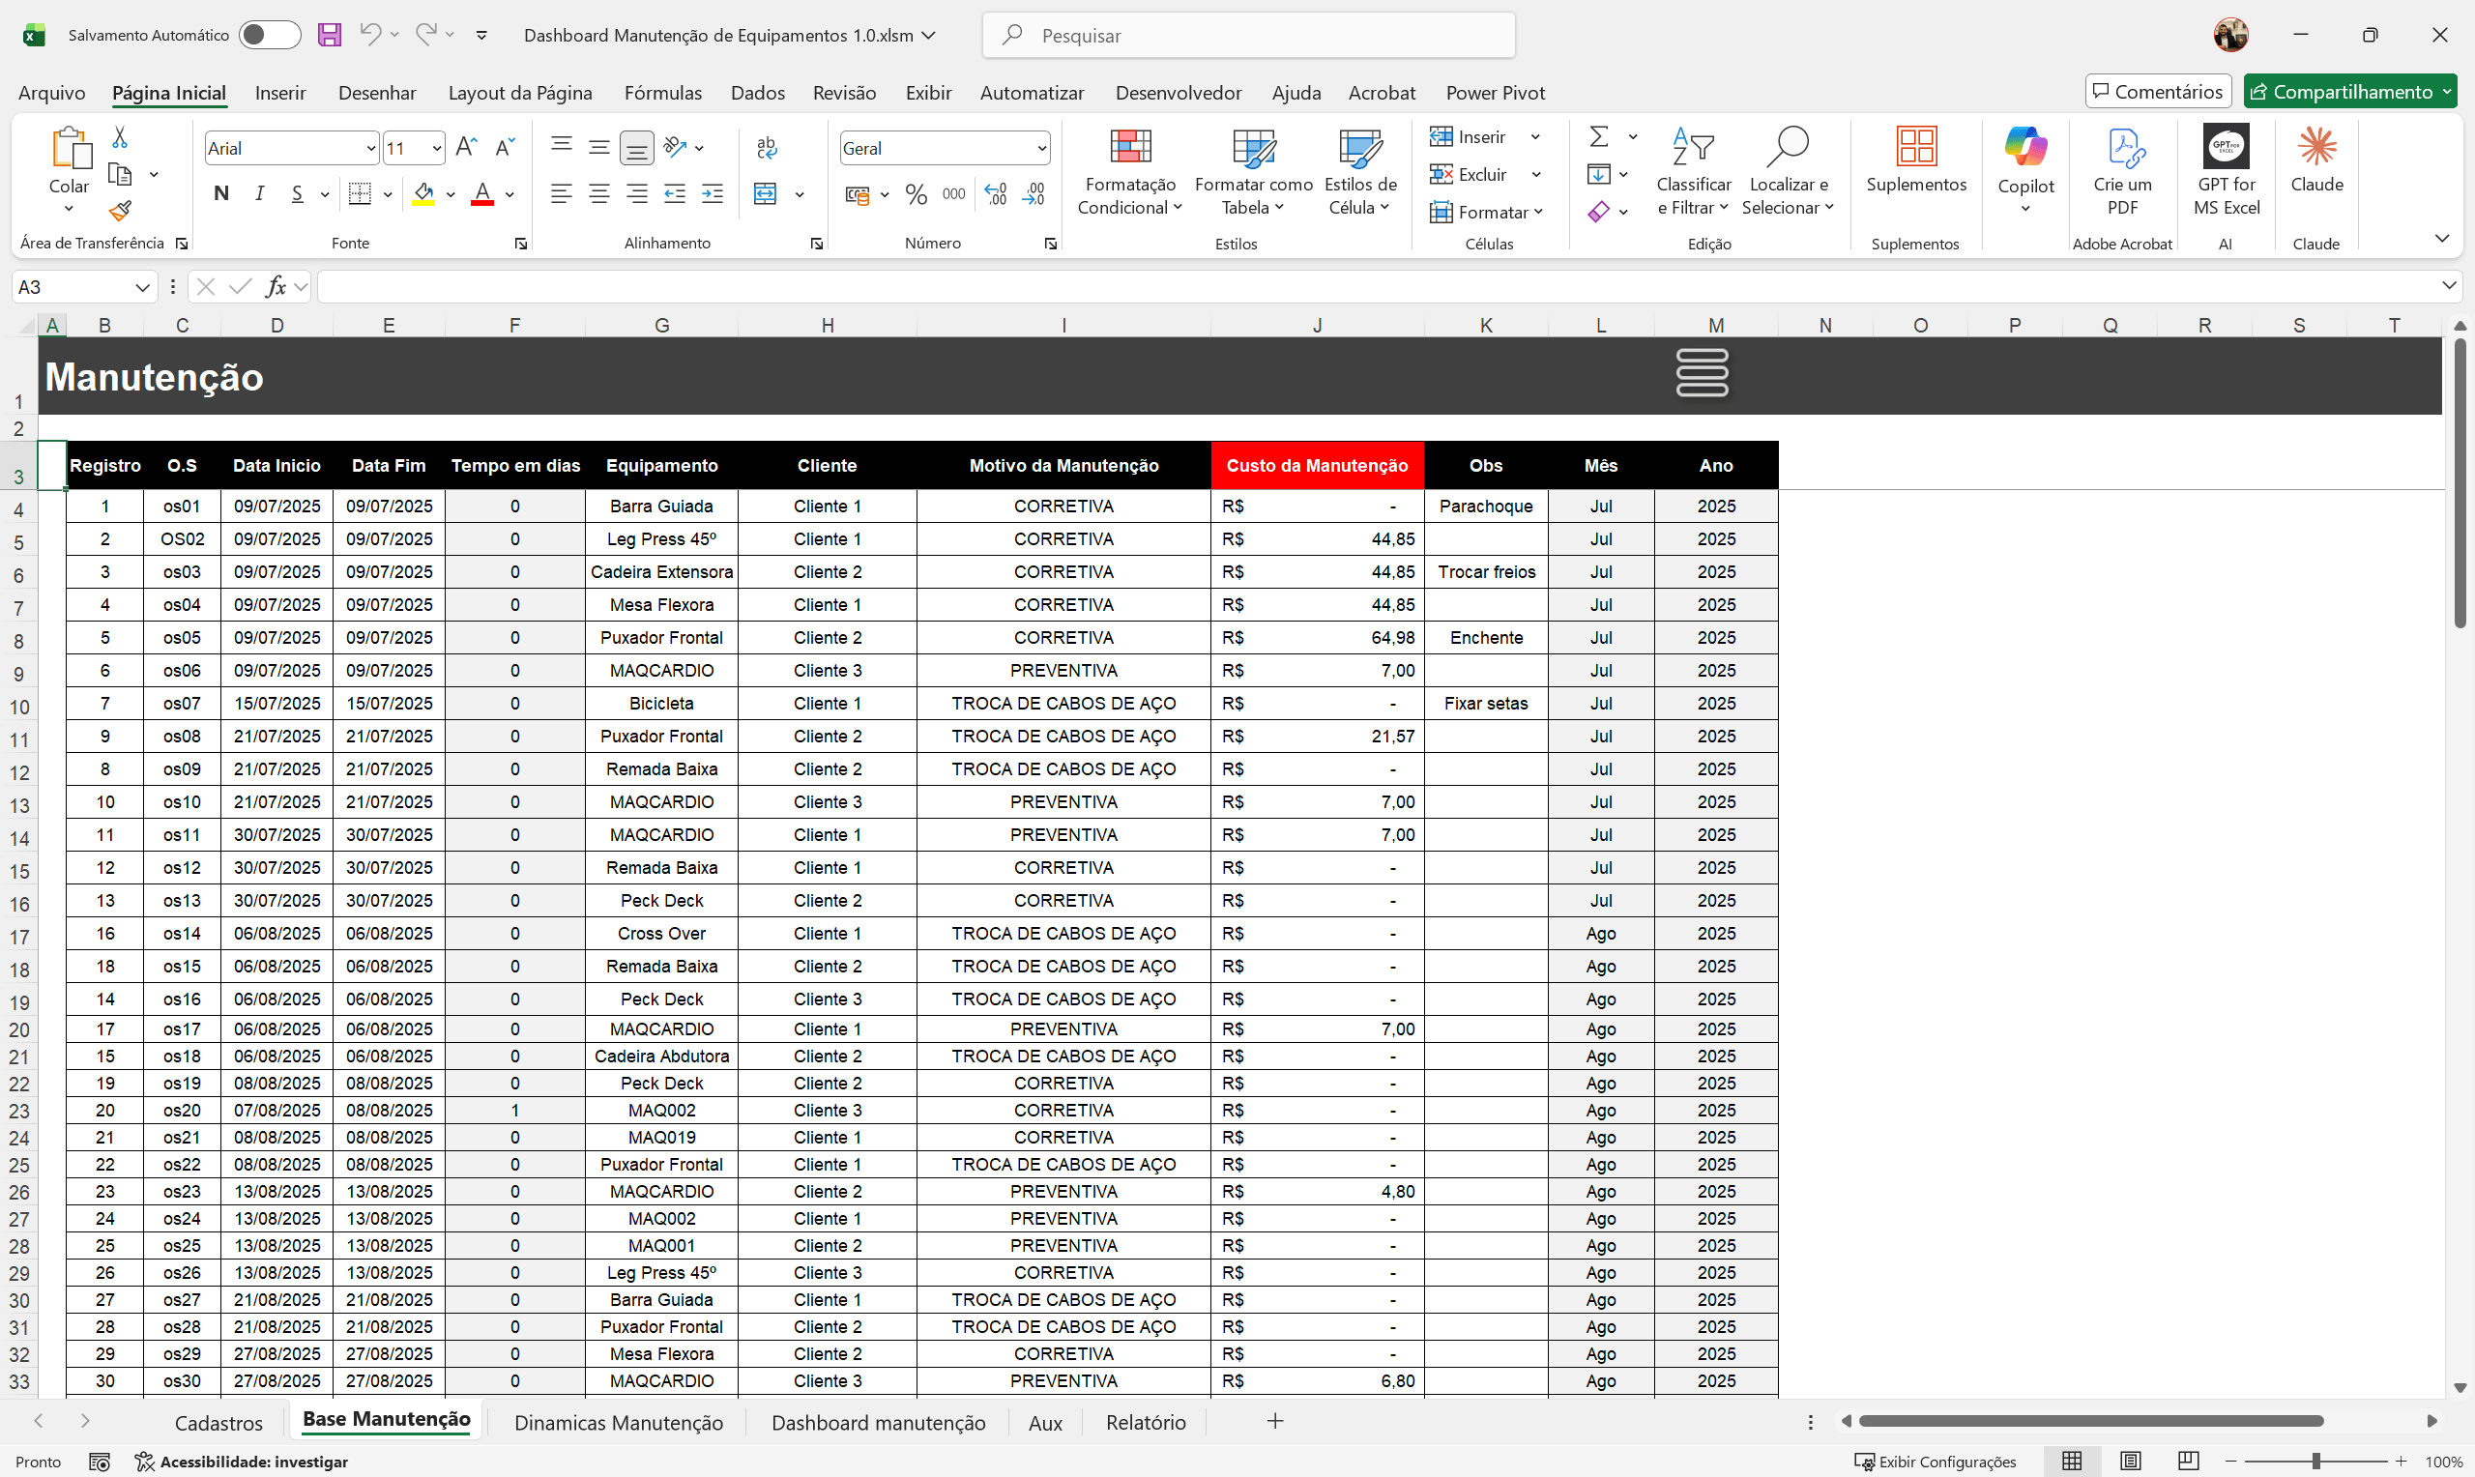This screenshot has width=2475, height=1477.
Task: Toggle the Salvamento Automático switch
Action: (270, 35)
